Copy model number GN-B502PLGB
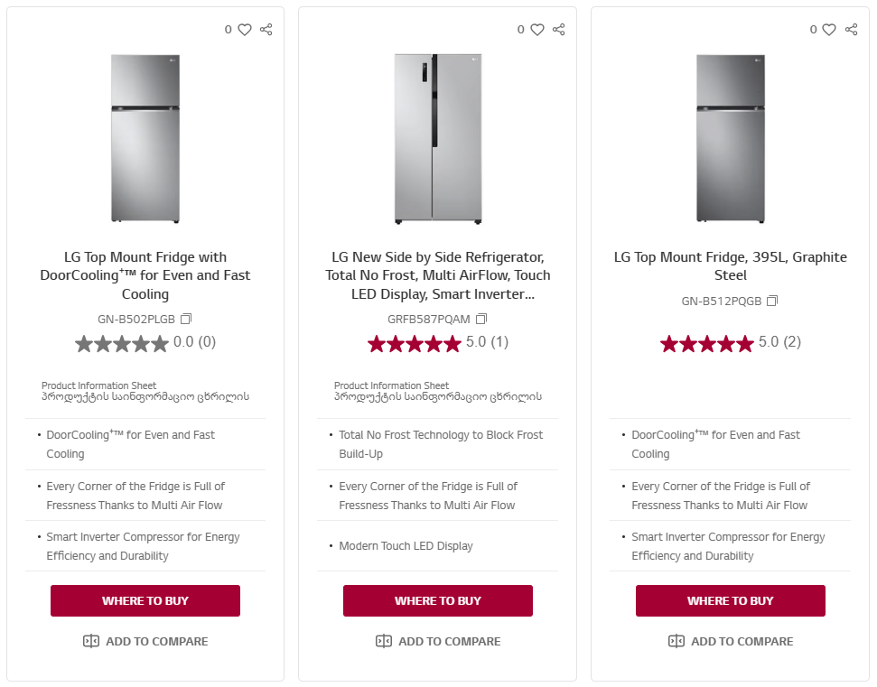 186,319
